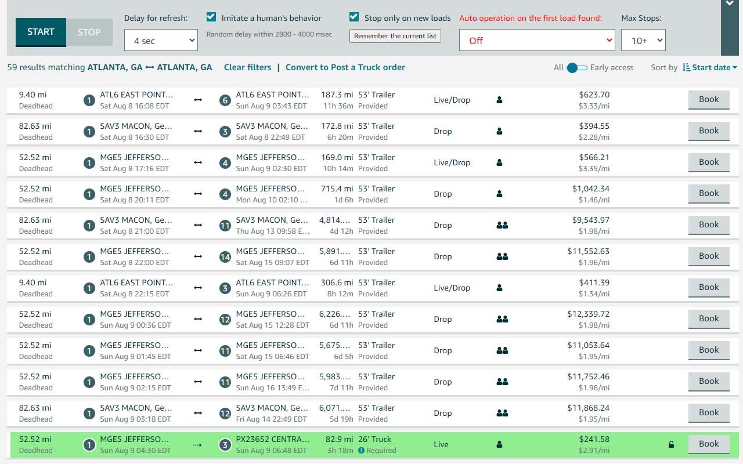The height and width of the screenshot is (464, 743).
Task: Click the lock icon on the $241.58 row
Action: (671, 445)
